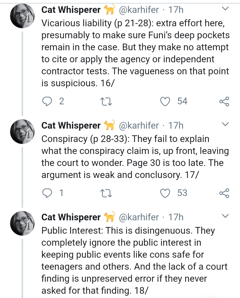240x298 pixels.
Task: Open more options on Public Interest tweet
Action: point(225,216)
